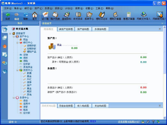Collapse the 银行中心 tree node
167x125 pixels.
point(17,43)
